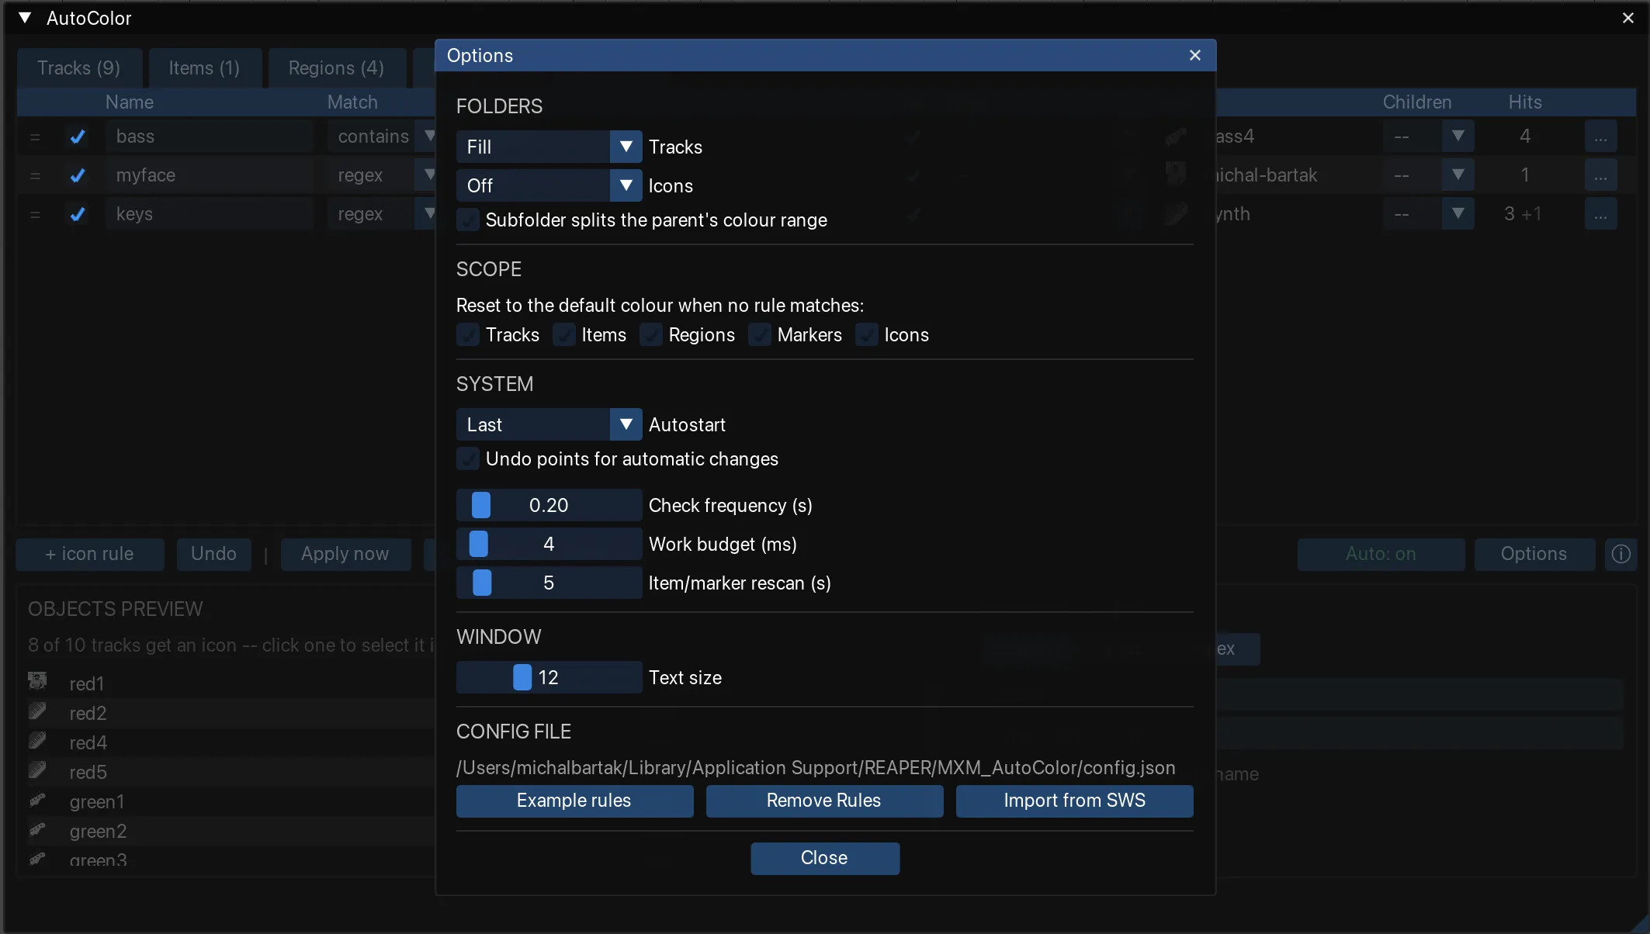Open more menu for bass rule row

(1600, 137)
